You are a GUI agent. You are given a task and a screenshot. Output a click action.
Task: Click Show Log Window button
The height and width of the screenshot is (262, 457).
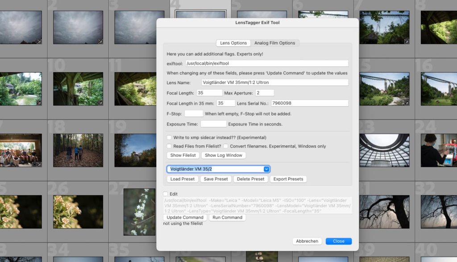(224, 156)
